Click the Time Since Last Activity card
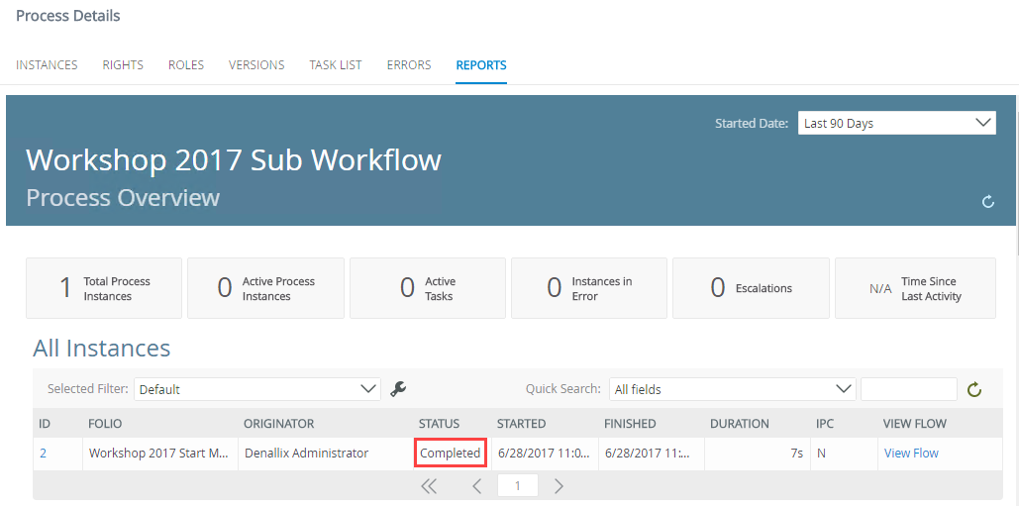 click(x=915, y=288)
